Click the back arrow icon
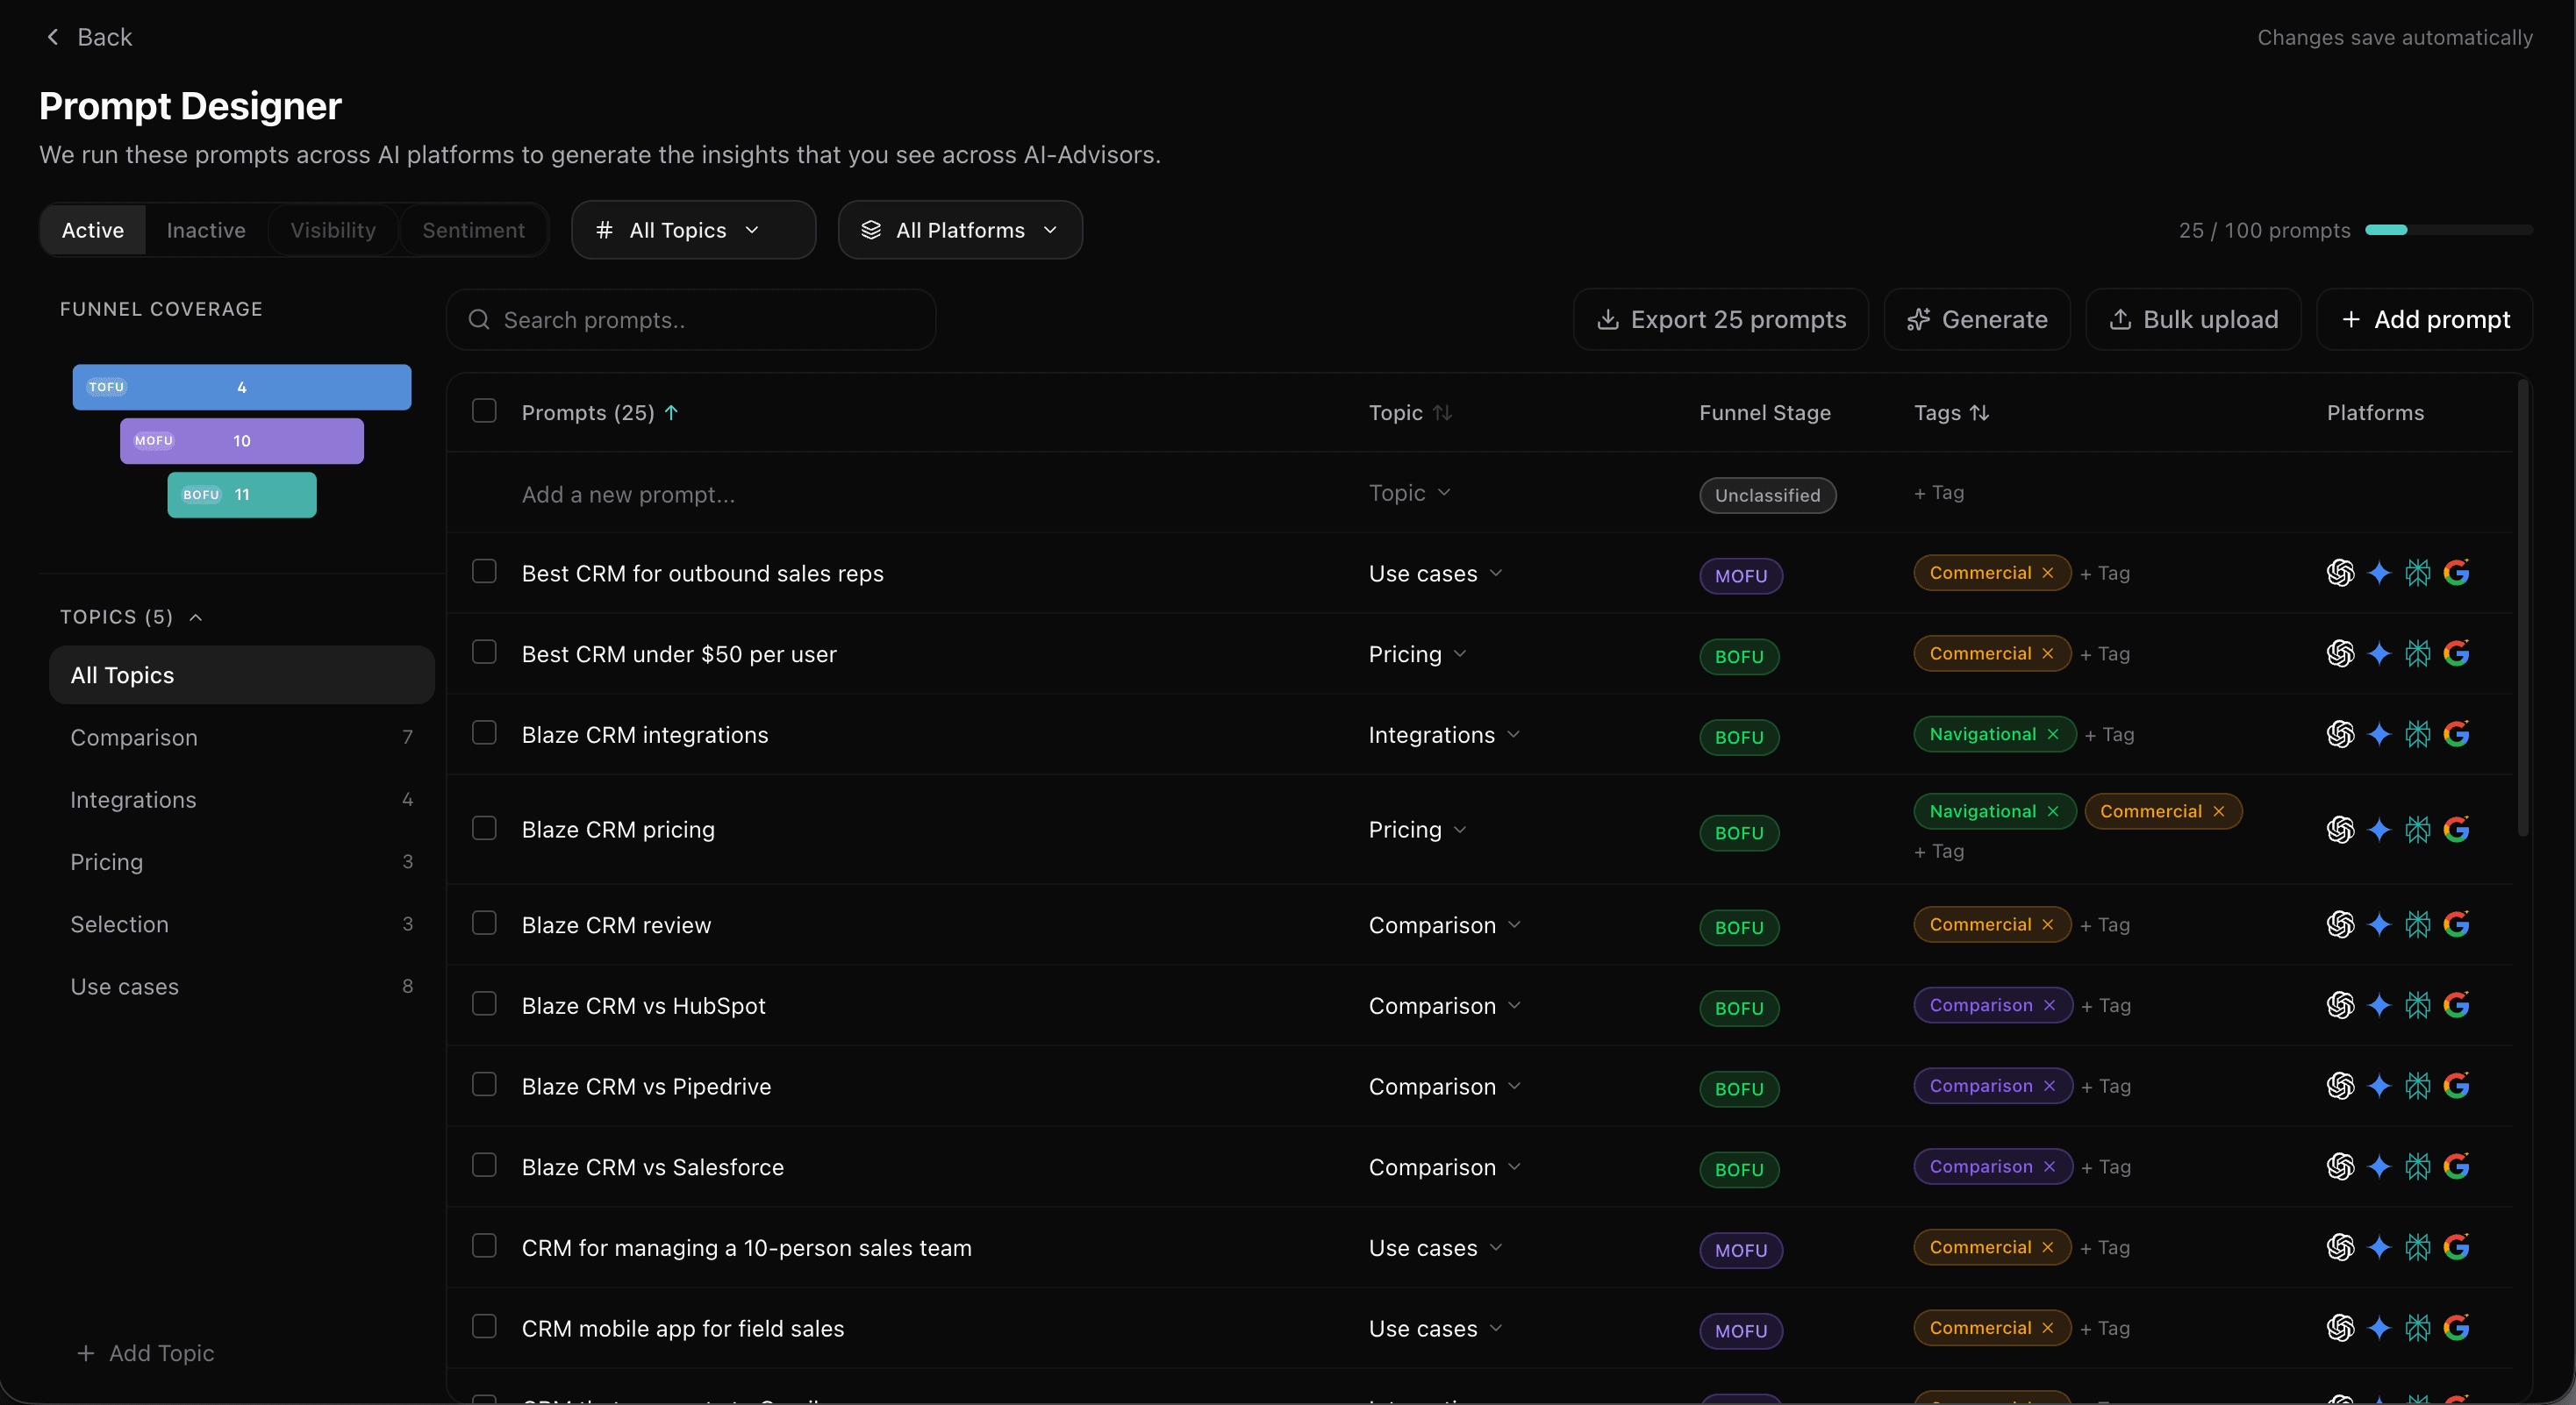The height and width of the screenshot is (1405, 2576). click(x=53, y=37)
